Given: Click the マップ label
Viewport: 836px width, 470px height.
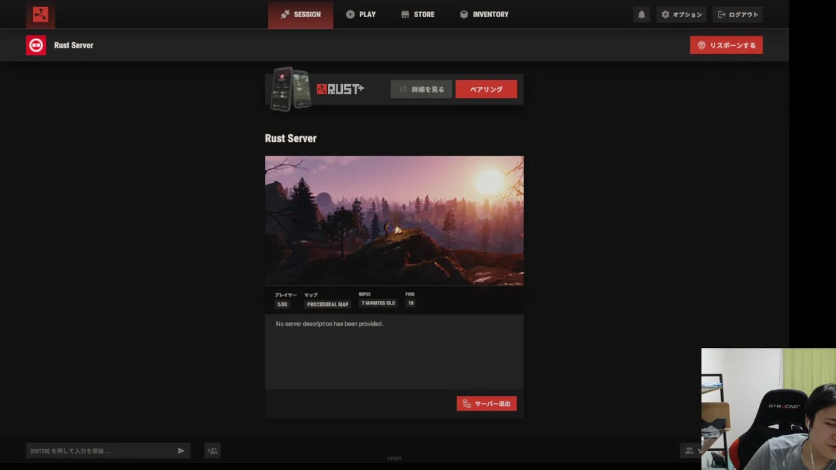Looking at the screenshot, I should (x=311, y=295).
